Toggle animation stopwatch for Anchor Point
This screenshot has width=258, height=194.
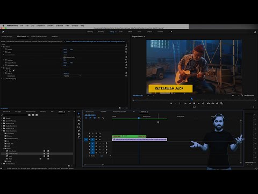(x=6, y=63)
